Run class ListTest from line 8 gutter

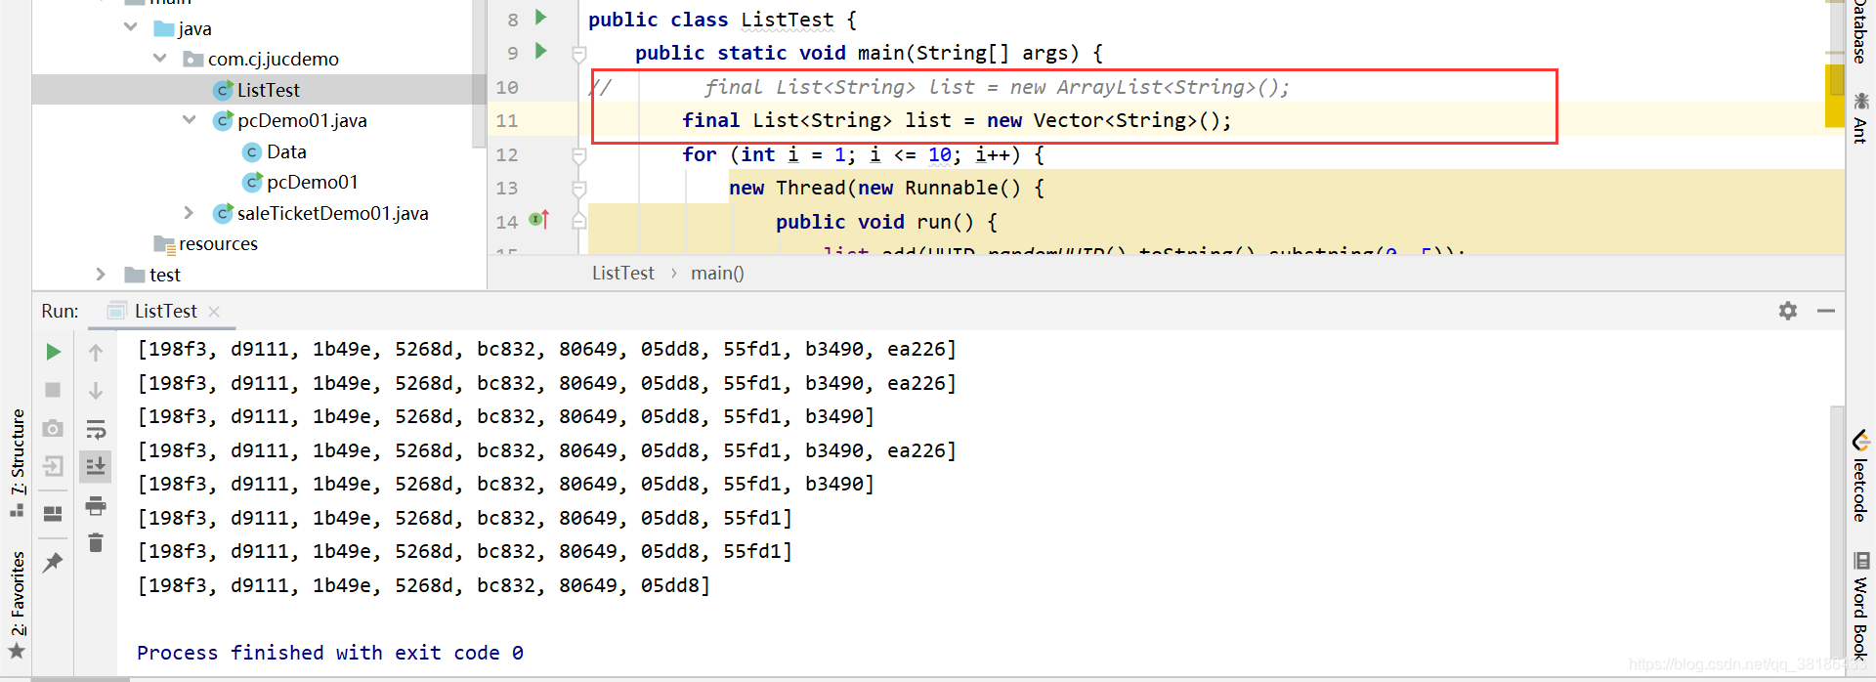pos(540,18)
